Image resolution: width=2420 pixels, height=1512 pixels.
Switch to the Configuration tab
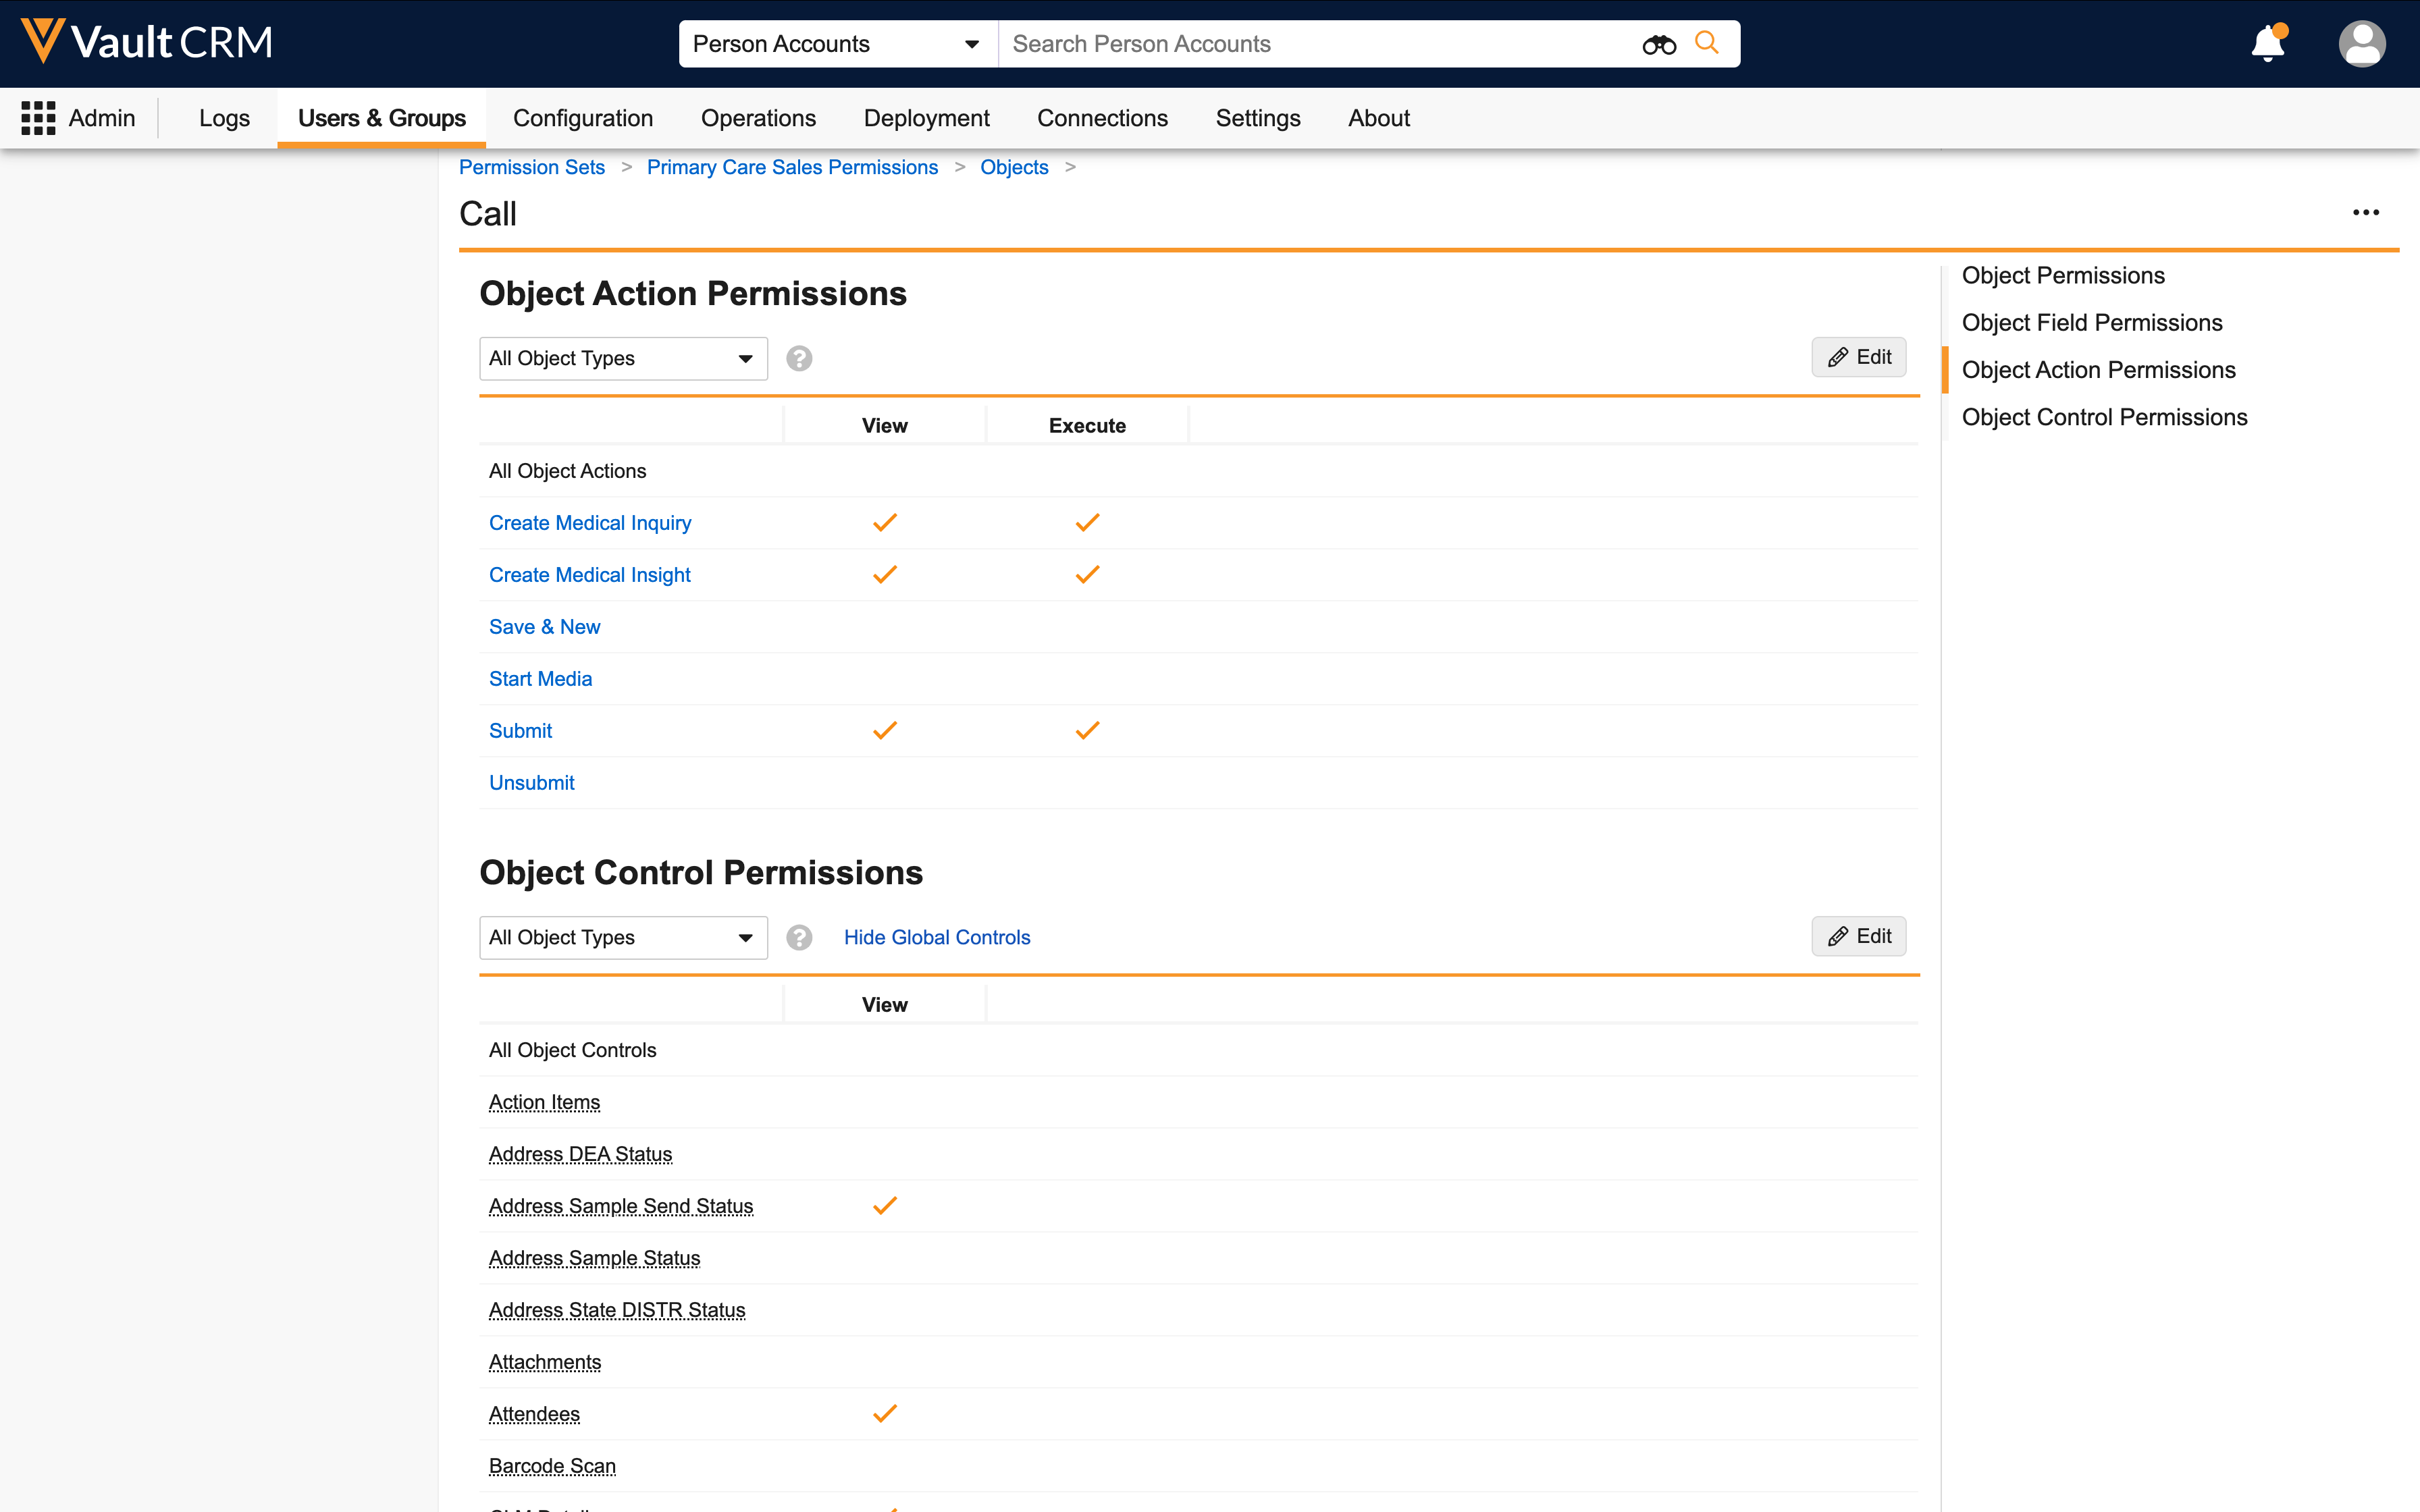click(x=582, y=118)
